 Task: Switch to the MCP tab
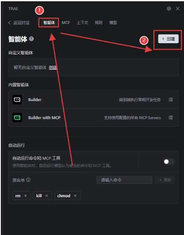pos(66,23)
